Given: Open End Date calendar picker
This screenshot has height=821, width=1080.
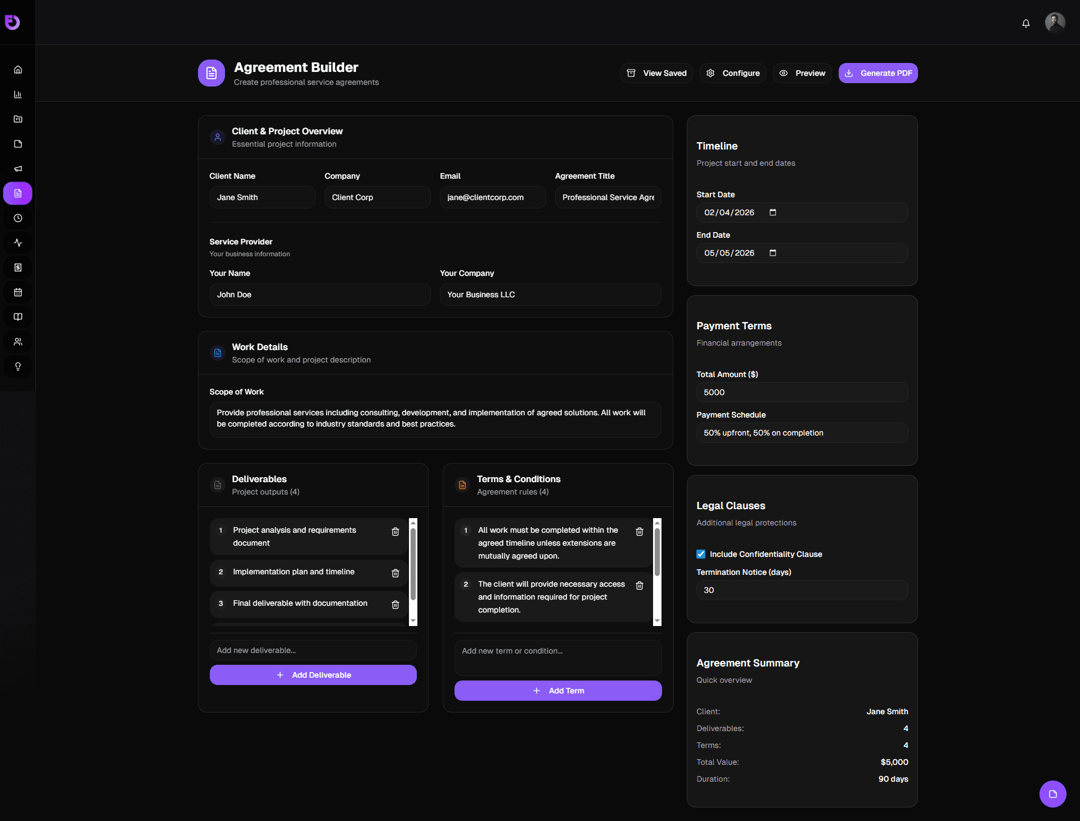Looking at the screenshot, I should click(773, 253).
